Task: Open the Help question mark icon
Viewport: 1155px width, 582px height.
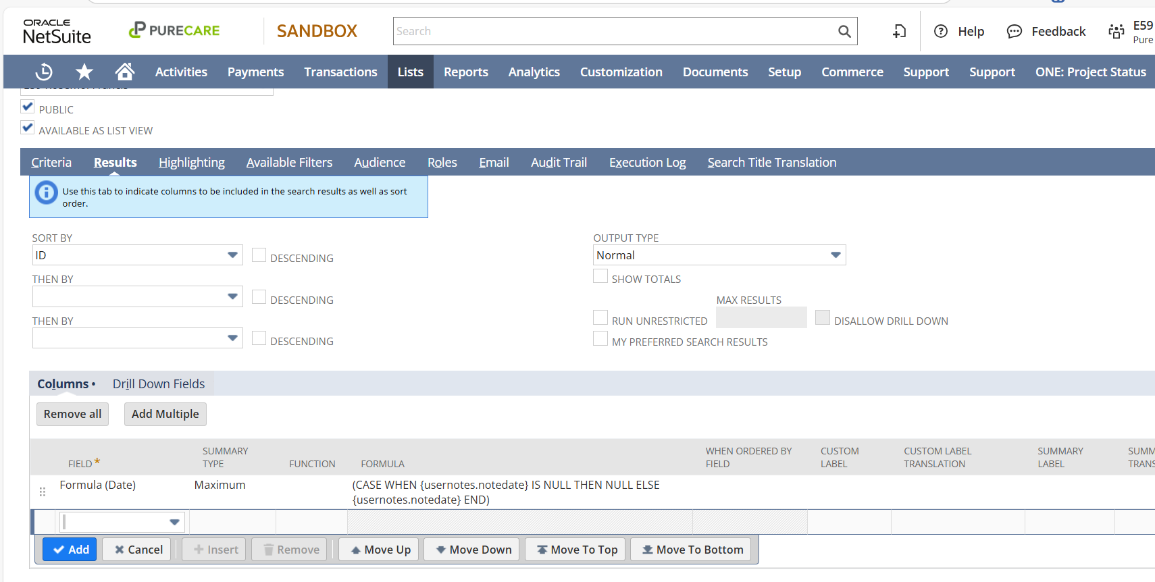Action: [x=941, y=31]
